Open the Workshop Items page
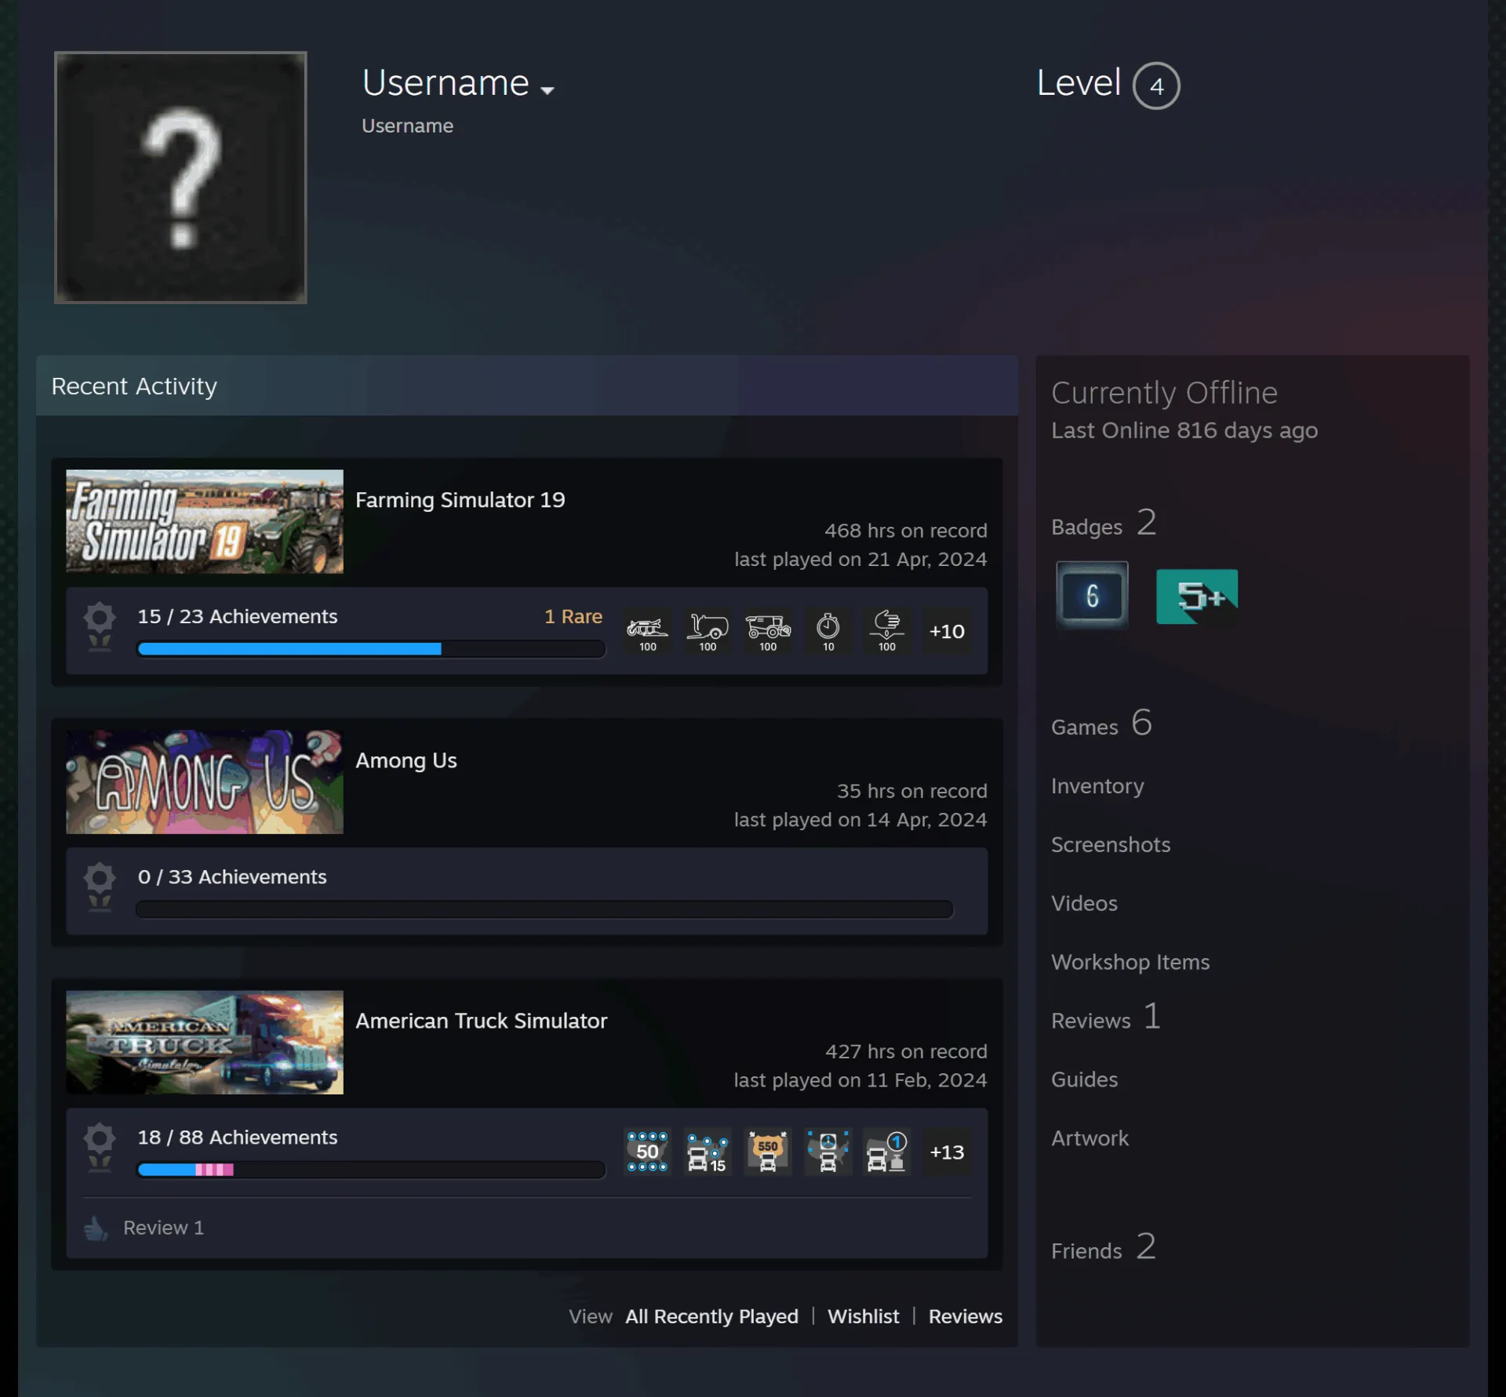 coord(1130,962)
